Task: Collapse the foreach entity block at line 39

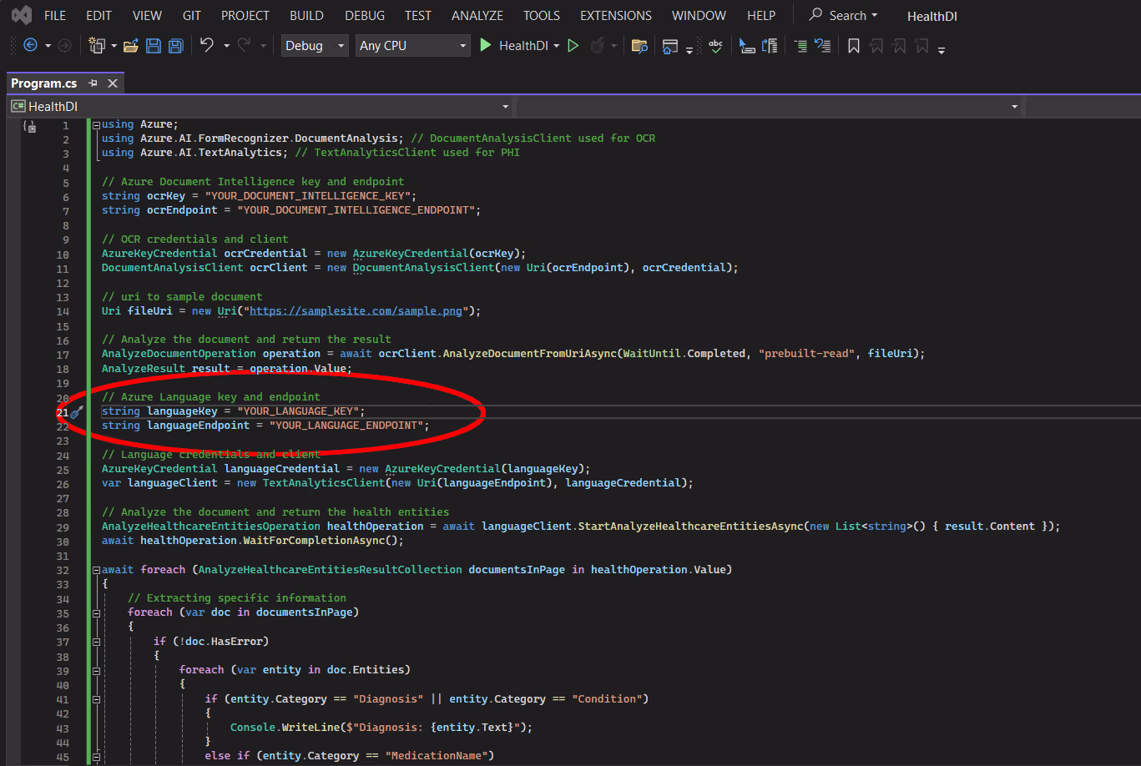Action: point(97,670)
